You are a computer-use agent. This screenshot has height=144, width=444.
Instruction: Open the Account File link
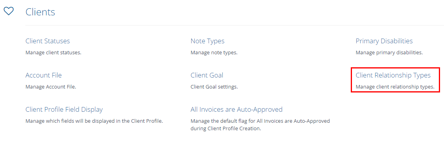43,75
